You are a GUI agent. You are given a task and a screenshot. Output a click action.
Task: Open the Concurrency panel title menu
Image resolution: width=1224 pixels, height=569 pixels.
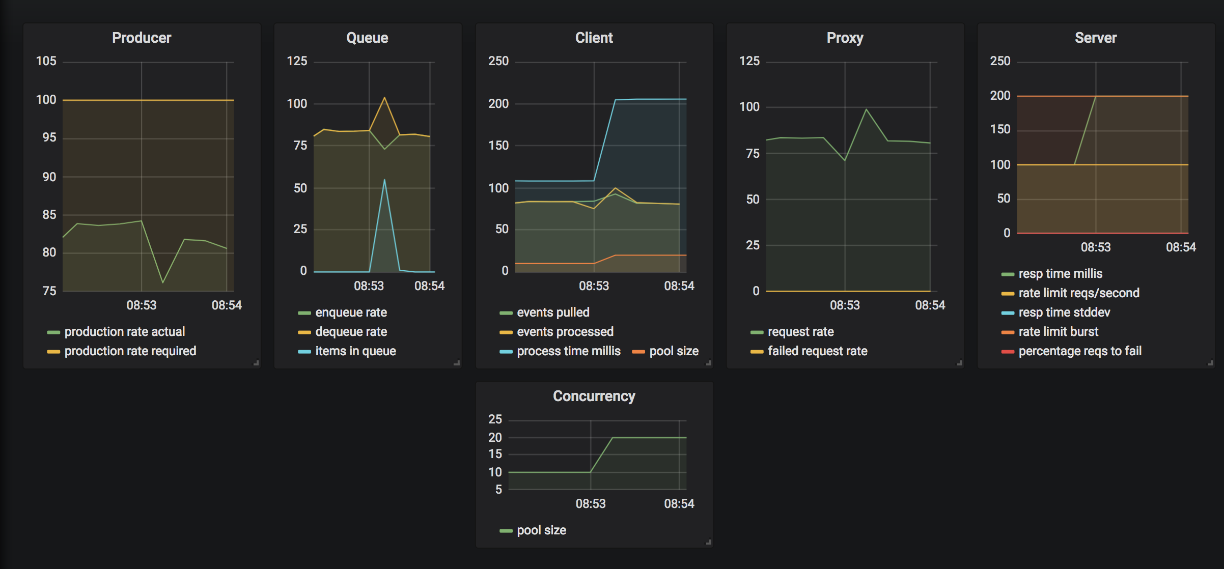[594, 396]
